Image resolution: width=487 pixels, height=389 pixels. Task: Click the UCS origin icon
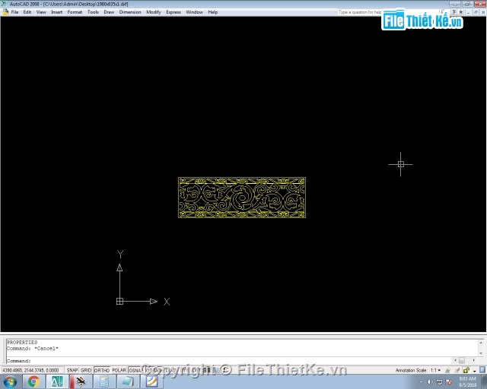coord(119,301)
